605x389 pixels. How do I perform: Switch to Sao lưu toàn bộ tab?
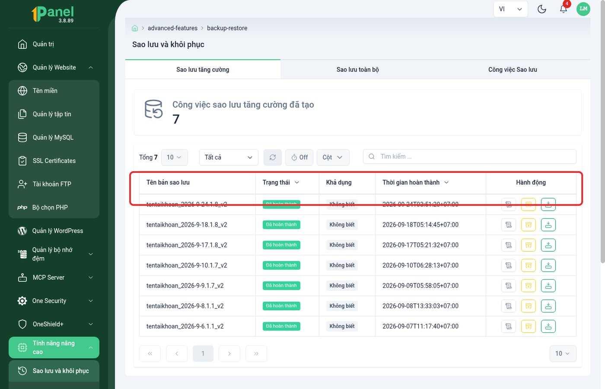pos(358,70)
